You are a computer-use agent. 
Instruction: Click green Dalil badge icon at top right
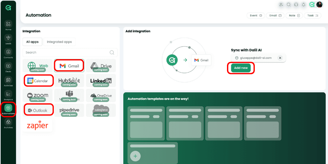point(312,5)
